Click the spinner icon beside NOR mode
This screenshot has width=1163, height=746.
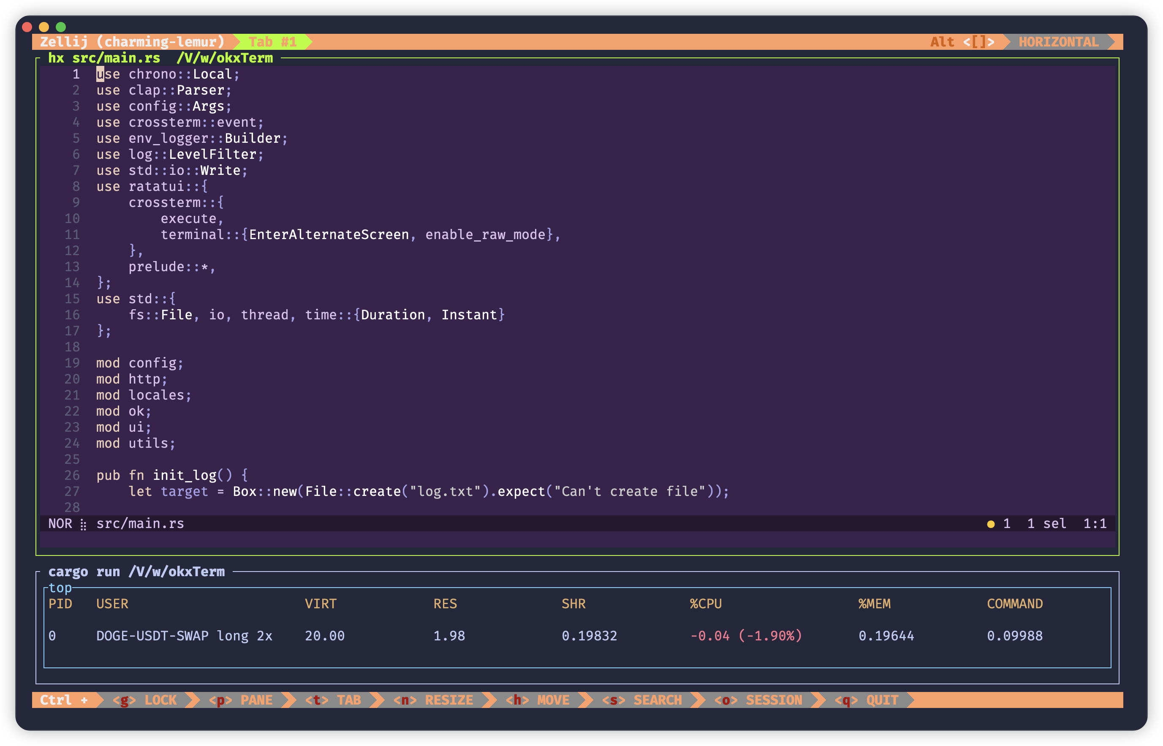click(83, 524)
